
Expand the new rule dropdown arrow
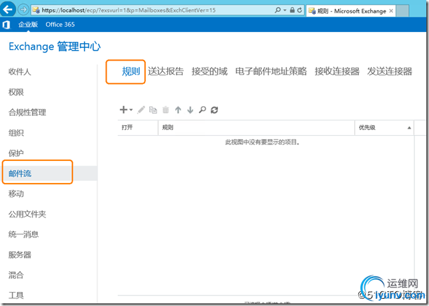pyautogui.click(x=131, y=110)
